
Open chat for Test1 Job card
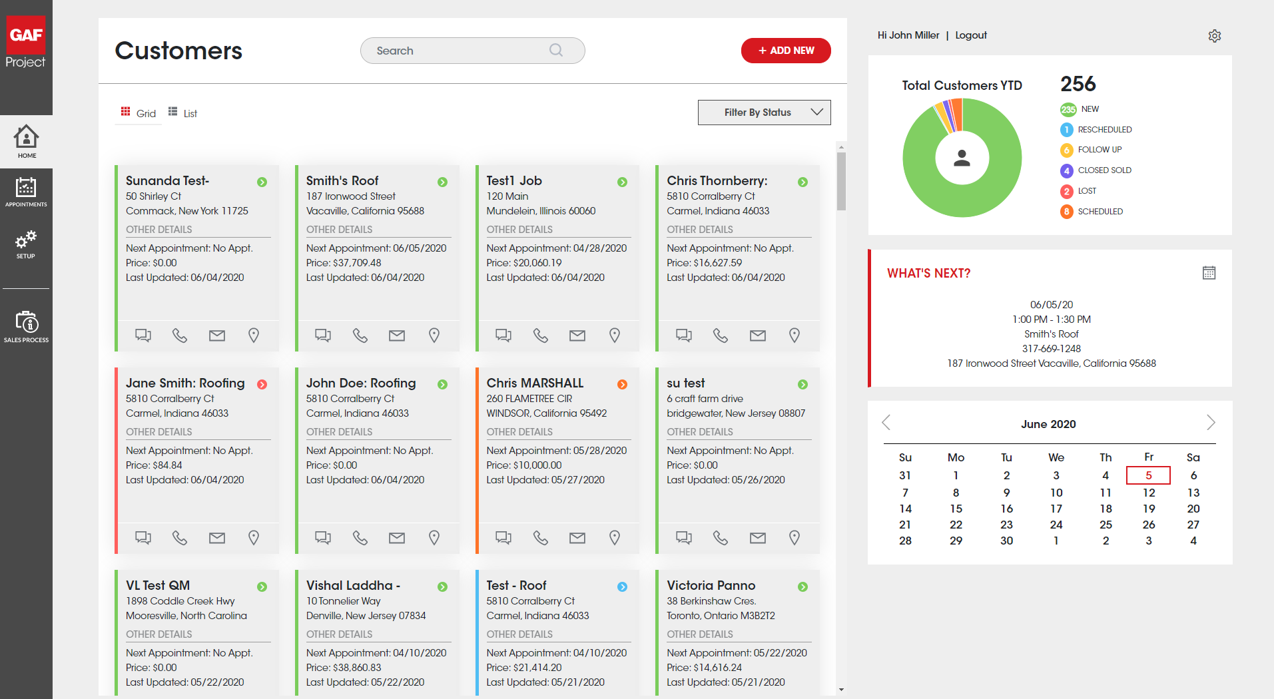click(503, 335)
